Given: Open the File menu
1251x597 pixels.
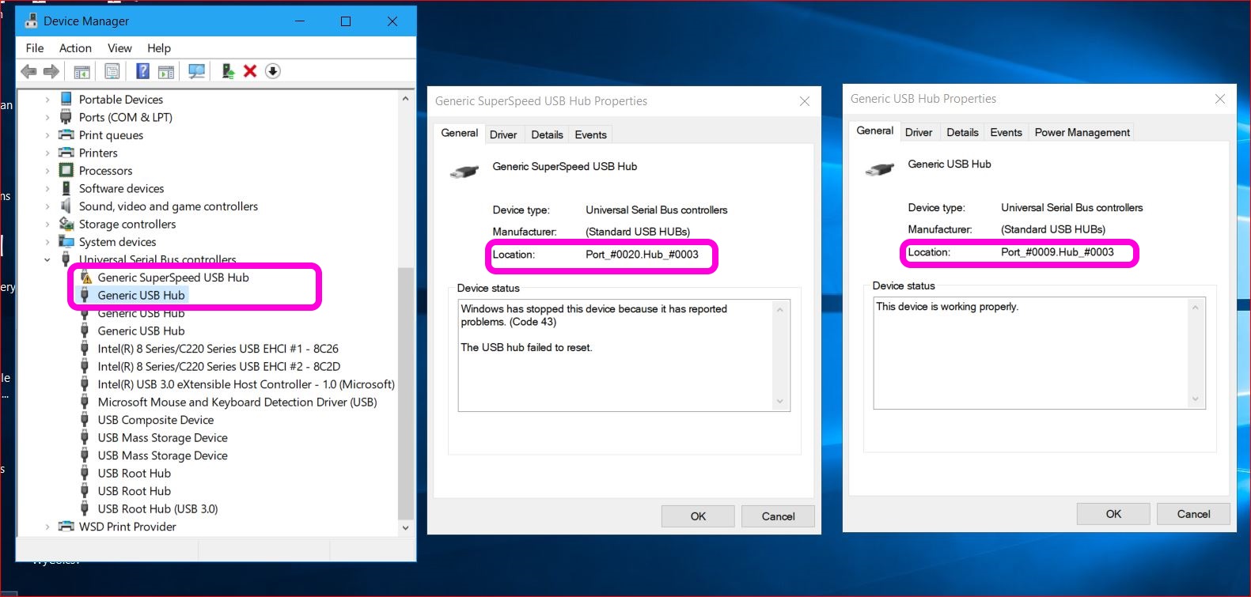Looking at the screenshot, I should (x=35, y=48).
